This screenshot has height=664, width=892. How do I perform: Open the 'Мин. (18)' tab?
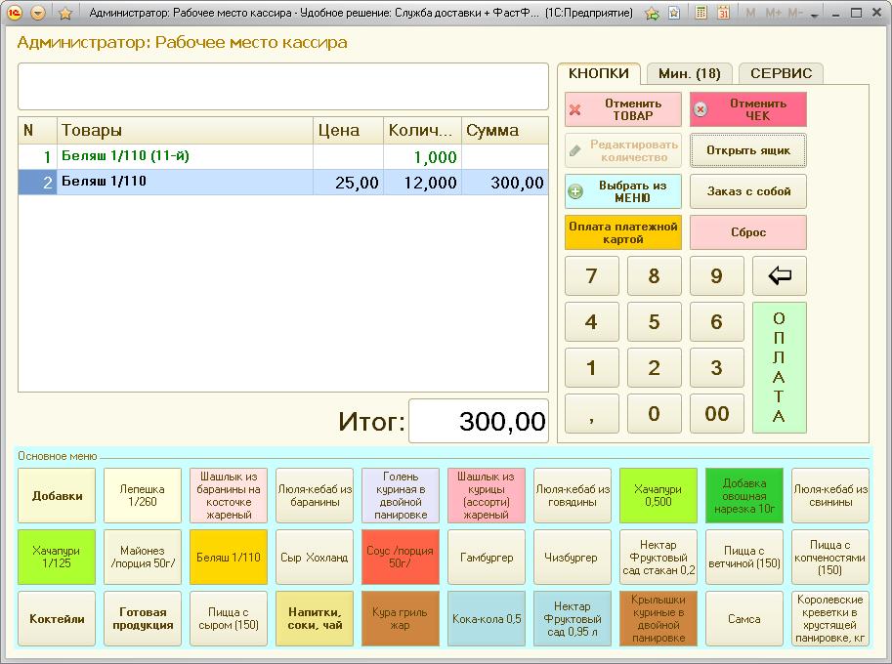[x=689, y=74]
